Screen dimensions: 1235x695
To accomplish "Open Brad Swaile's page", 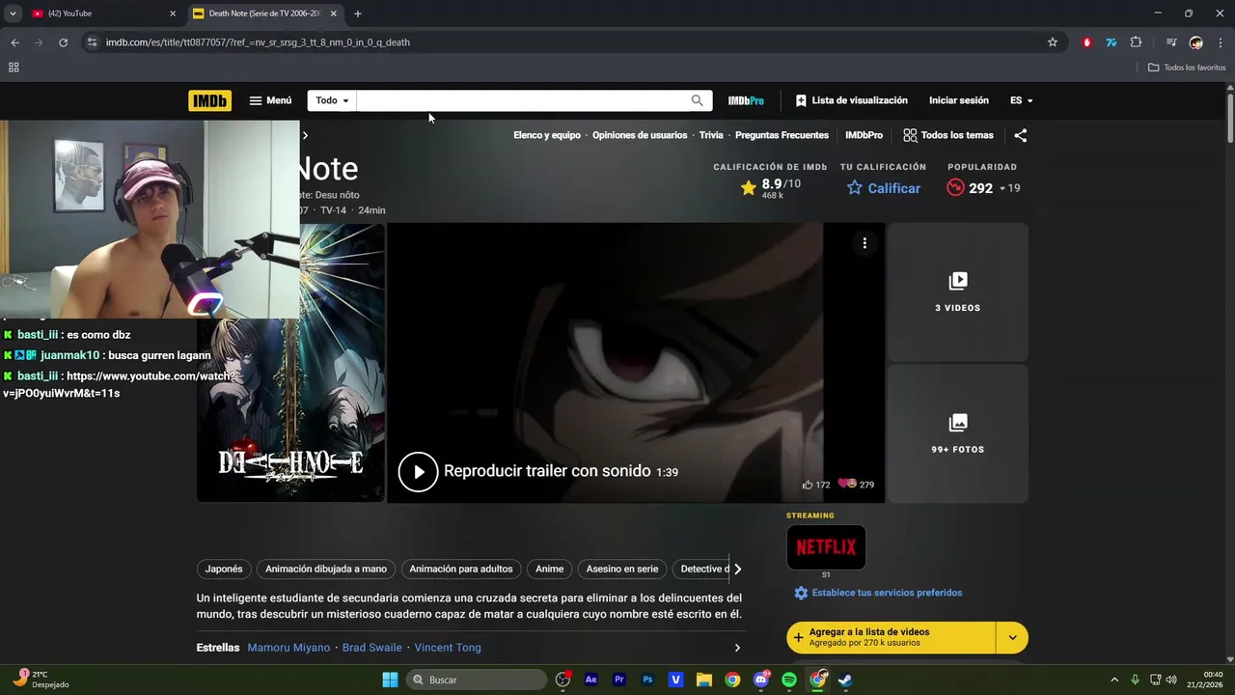I will pos(372,648).
